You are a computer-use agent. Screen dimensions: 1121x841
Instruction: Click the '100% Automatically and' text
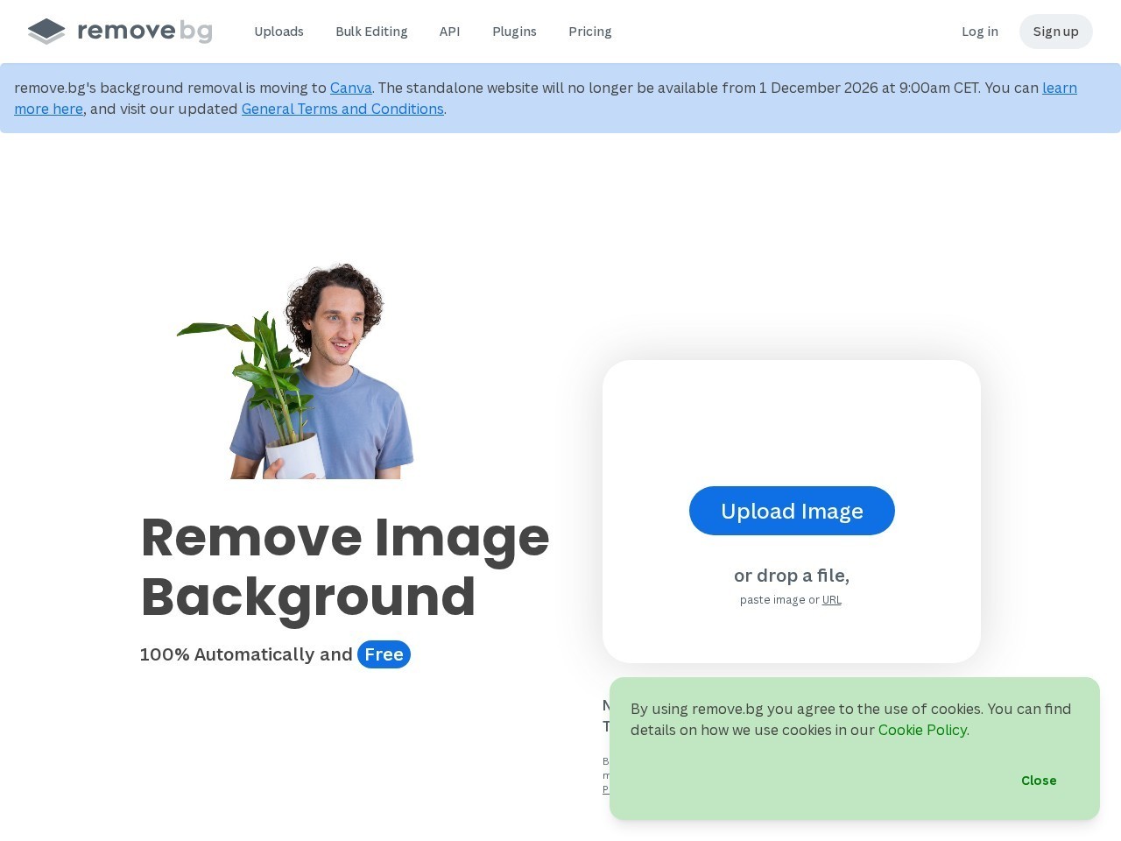pyautogui.click(x=246, y=654)
